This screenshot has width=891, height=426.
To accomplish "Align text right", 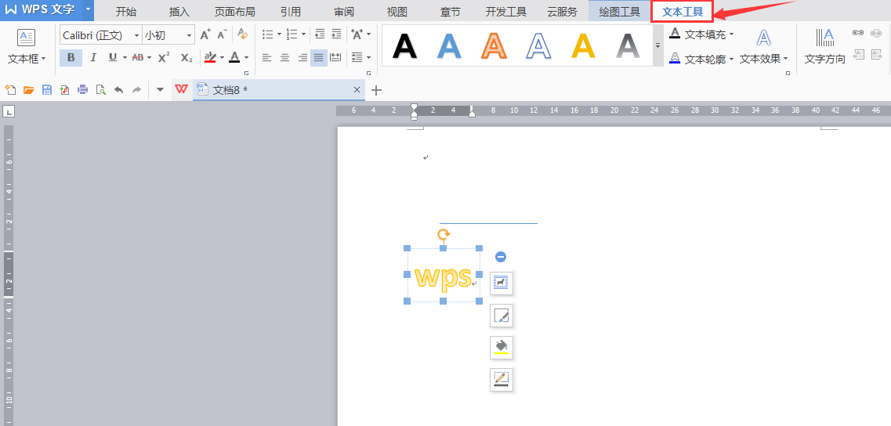I will 302,57.
